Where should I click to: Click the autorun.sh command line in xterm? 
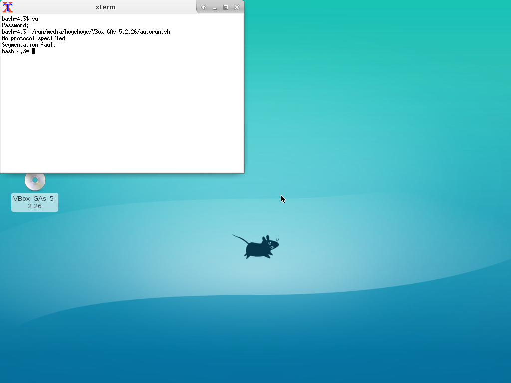coord(86,32)
